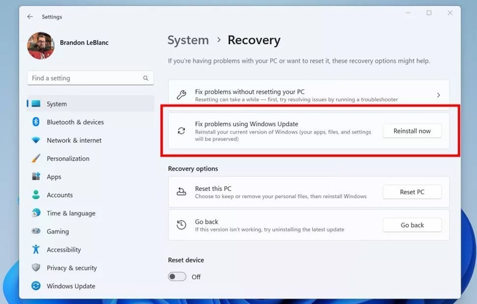Click the Go back button

[412, 225]
